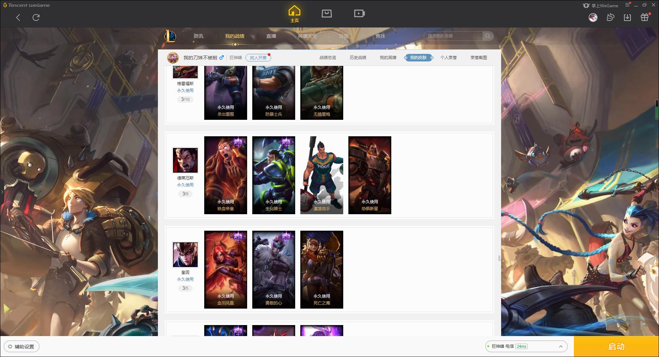This screenshot has height=357, width=659.
Task: Switch to the 发现 tab
Action: pyautogui.click(x=344, y=36)
